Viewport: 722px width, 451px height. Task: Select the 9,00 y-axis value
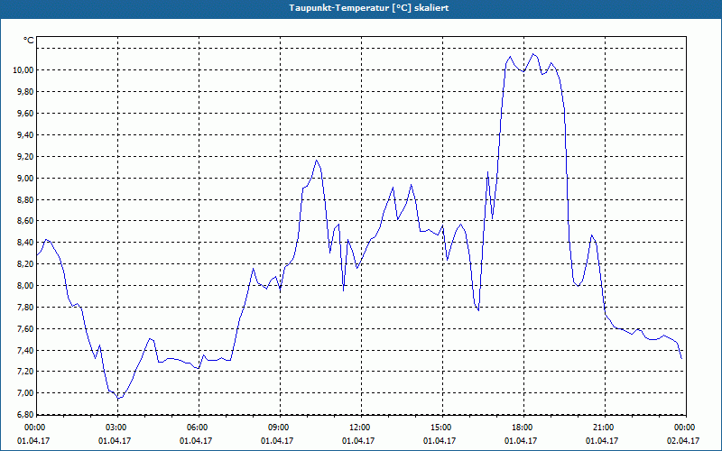25,178
